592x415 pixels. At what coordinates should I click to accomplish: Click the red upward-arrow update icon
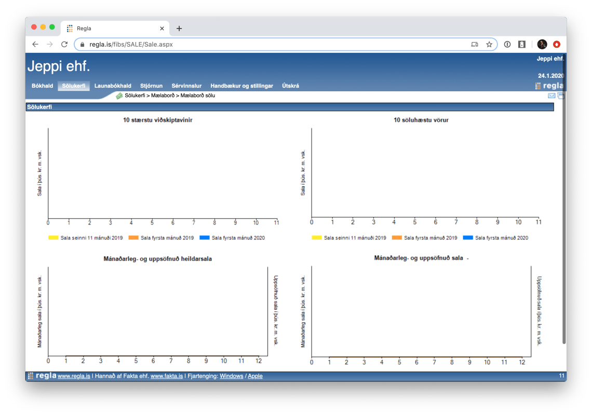(x=557, y=45)
